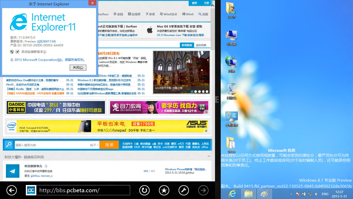Open 应用界 nav item
353x199 pixels.
[x=134, y=14]
